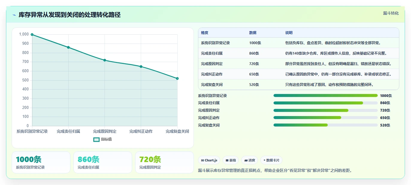Click the 指标值 legend text
Screen dimensions: 411x185
(106, 139)
